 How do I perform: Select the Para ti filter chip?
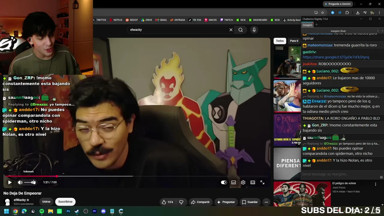(294, 41)
